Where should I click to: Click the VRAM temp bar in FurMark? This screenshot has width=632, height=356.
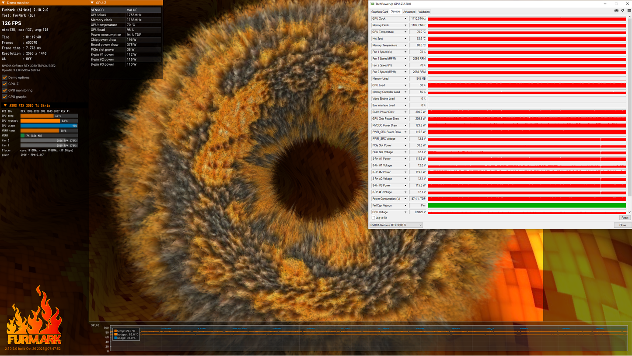[49, 130]
